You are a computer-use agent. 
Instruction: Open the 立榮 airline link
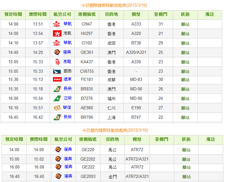click(x=67, y=98)
